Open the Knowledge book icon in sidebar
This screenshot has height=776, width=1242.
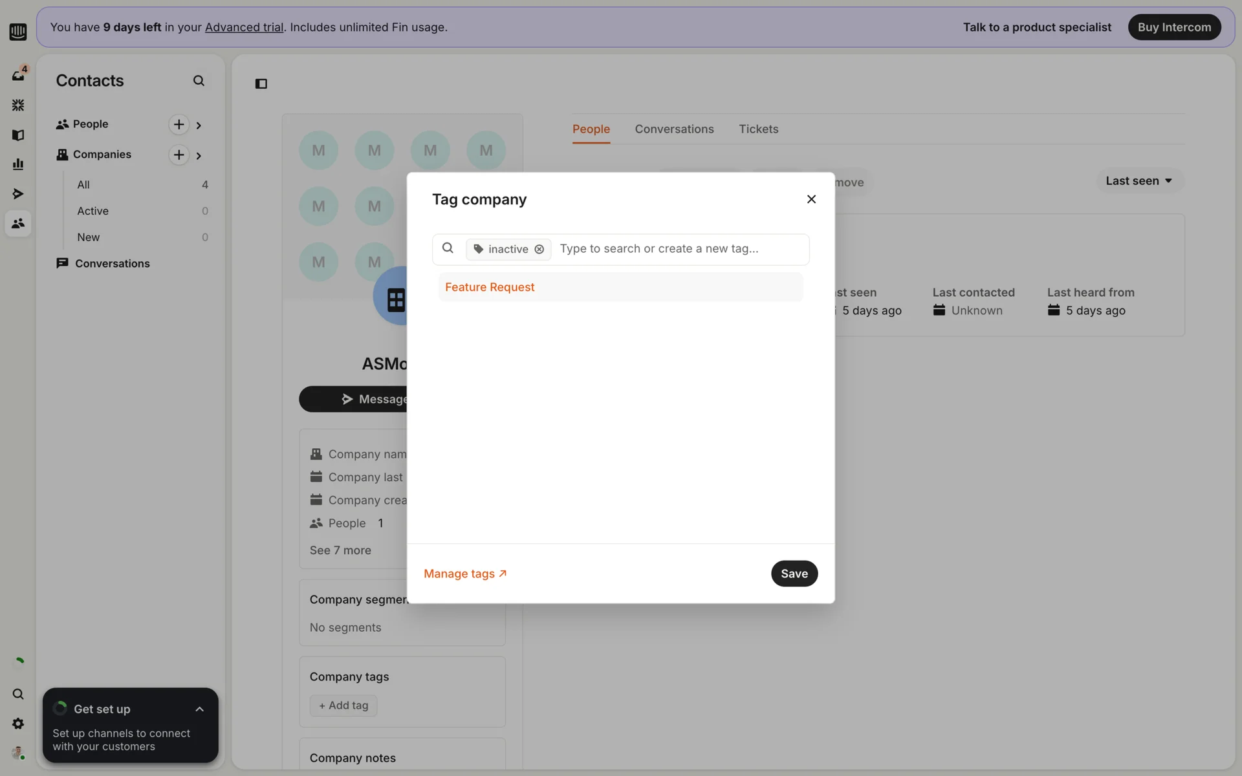click(x=18, y=135)
